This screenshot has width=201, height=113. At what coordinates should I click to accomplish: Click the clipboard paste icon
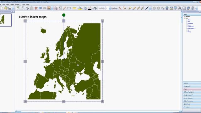(x=32, y=8)
